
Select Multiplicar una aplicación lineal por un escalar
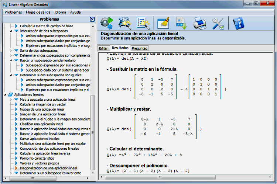53,143
